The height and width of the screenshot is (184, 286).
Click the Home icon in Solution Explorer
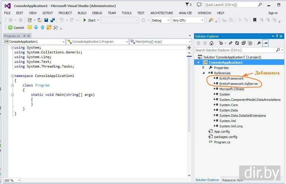tap(211, 43)
